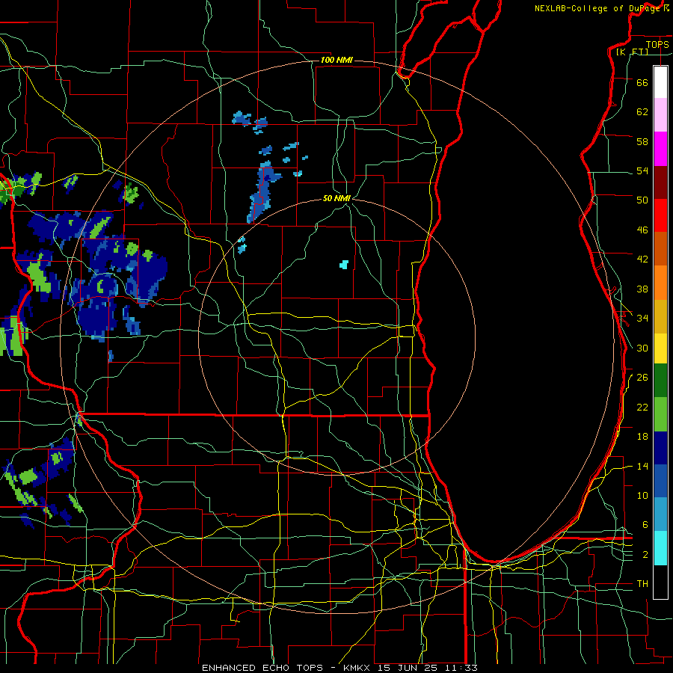673x673 pixels.
Task: Click the legend value 38
Action: click(642, 289)
